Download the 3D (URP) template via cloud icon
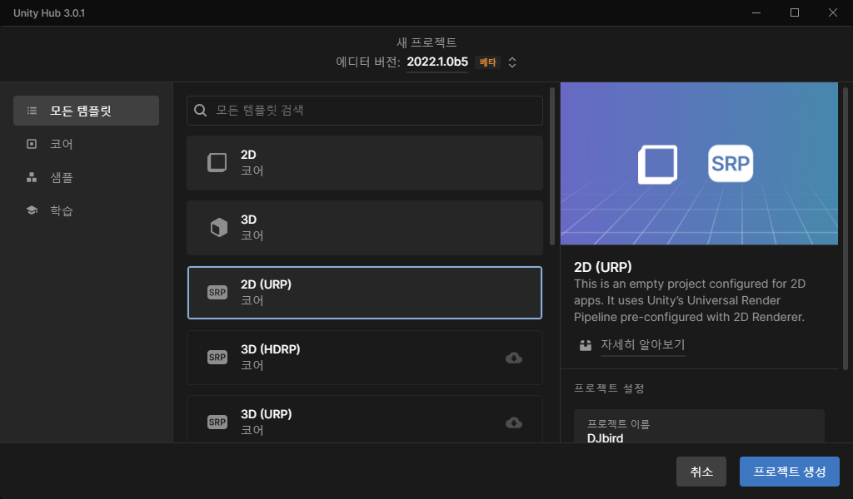 click(x=513, y=422)
